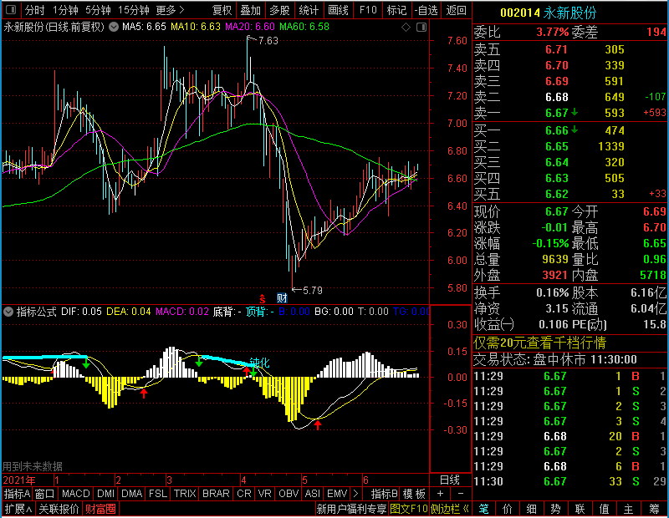Screen dimensions: 669x518
Task: Activate the 画线 drawing tool
Action: point(338,10)
